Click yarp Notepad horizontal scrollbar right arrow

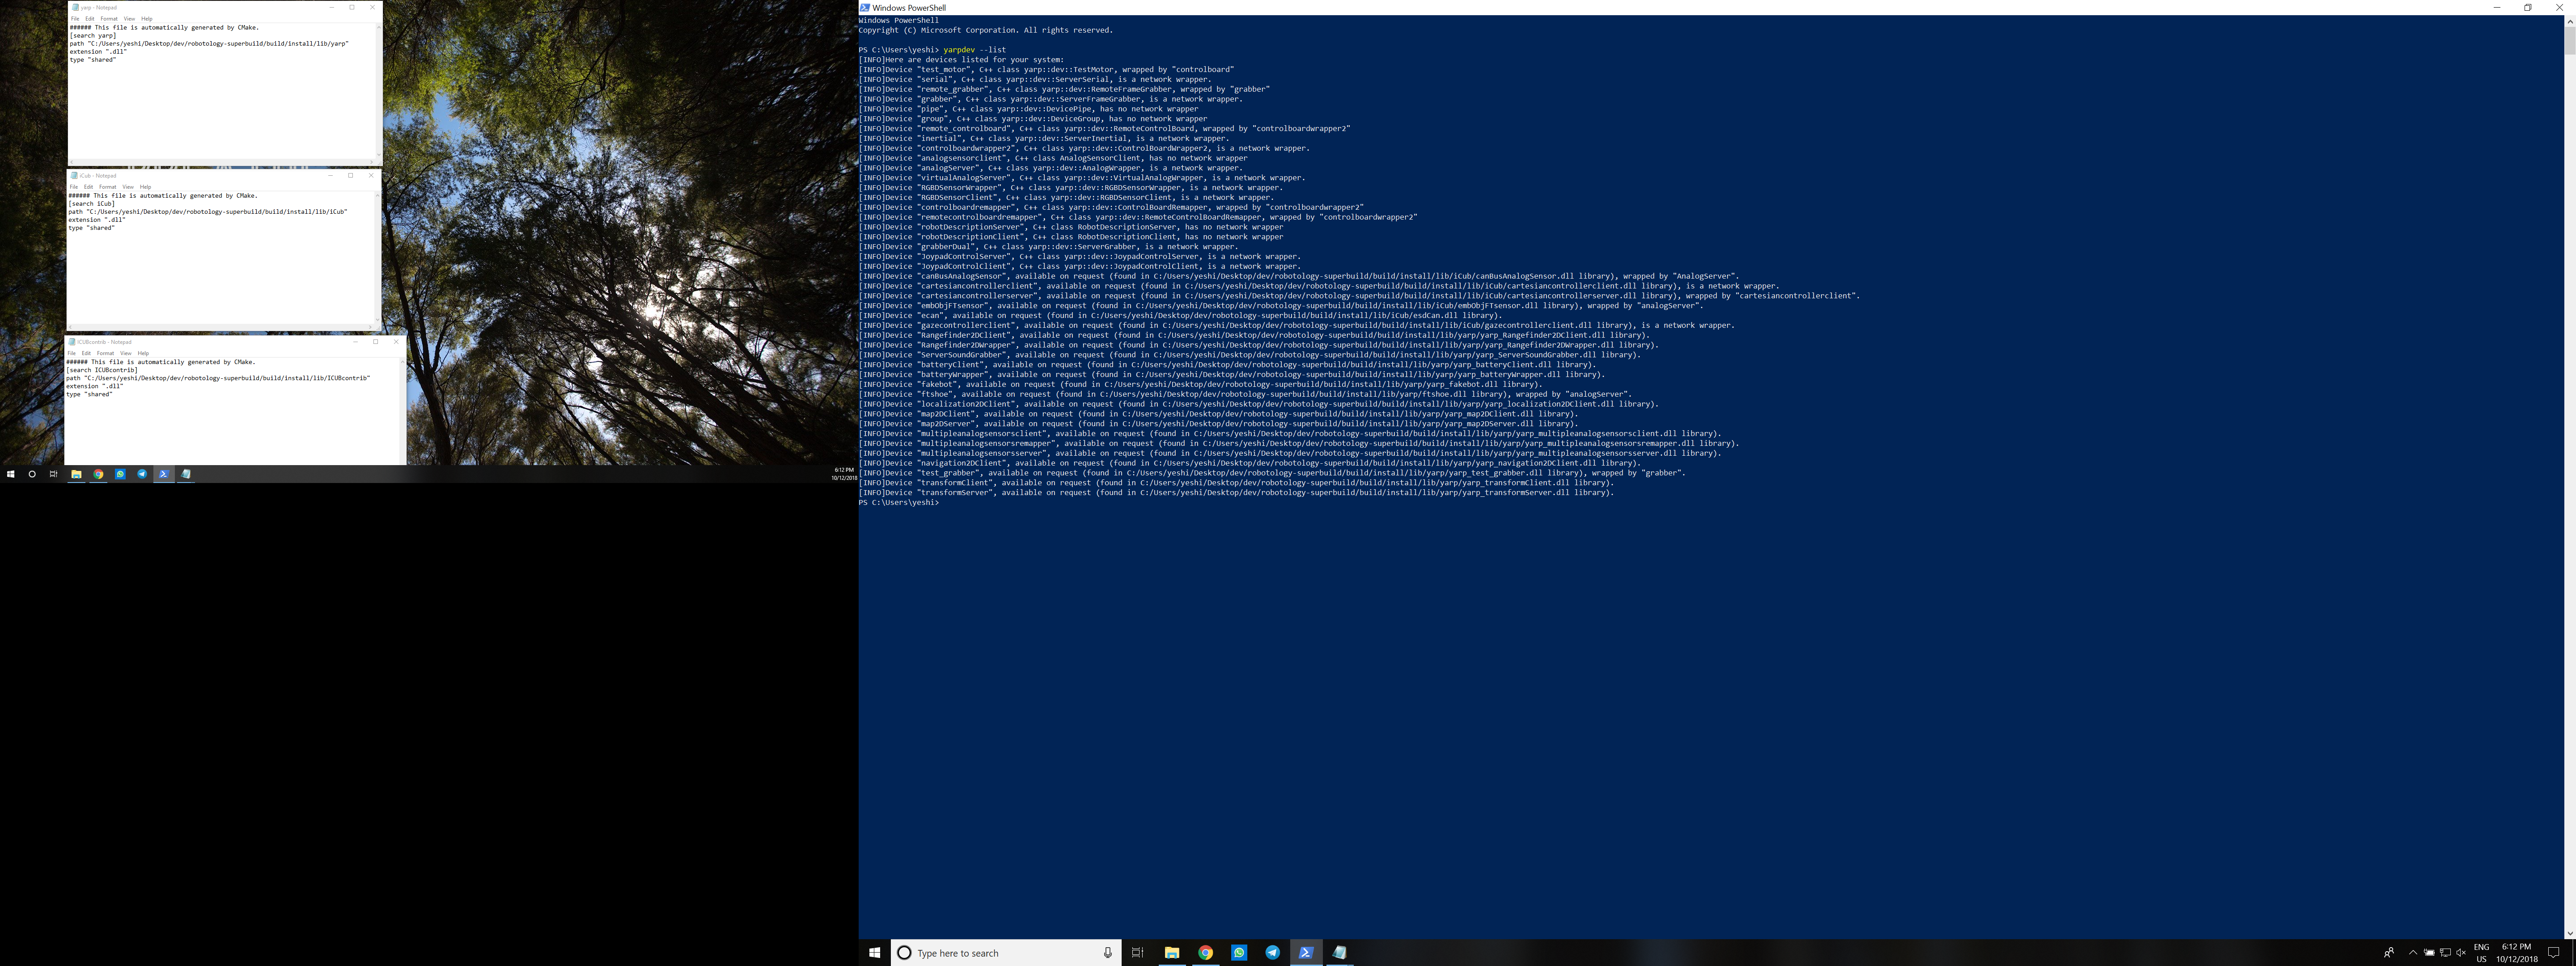click(x=373, y=162)
